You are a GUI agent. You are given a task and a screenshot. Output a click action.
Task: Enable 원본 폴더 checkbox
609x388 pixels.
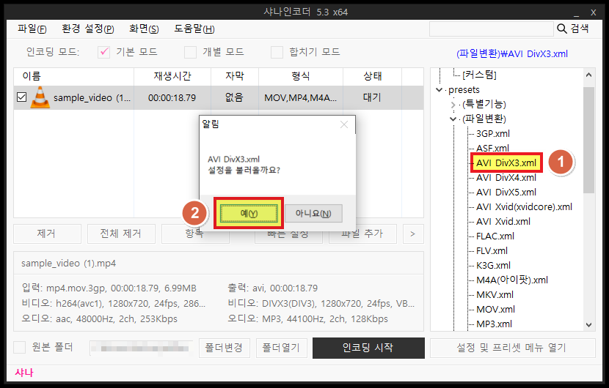(x=19, y=347)
